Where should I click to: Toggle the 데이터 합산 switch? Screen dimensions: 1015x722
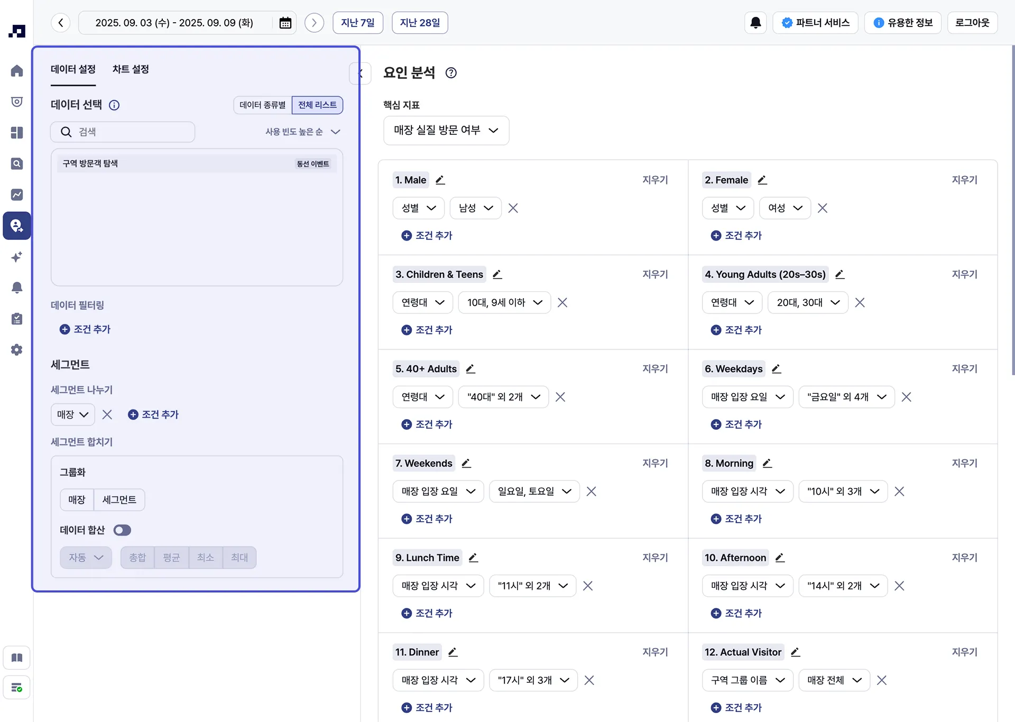click(x=122, y=530)
